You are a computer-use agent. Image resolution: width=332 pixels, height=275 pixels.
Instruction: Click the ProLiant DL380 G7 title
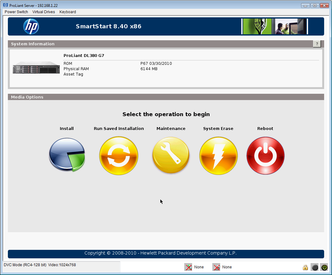point(84,55)
